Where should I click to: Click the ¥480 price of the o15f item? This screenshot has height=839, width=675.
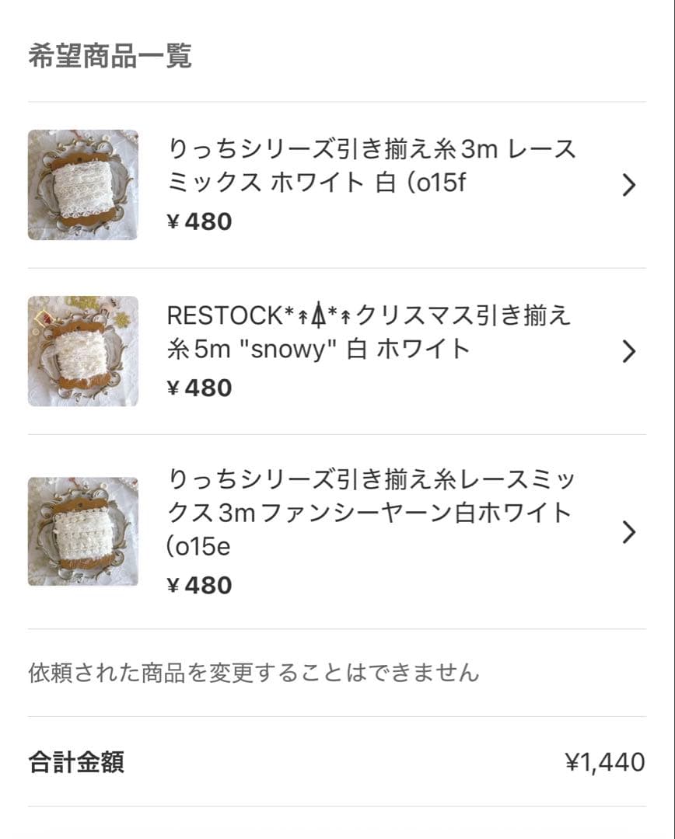point(200,222)
